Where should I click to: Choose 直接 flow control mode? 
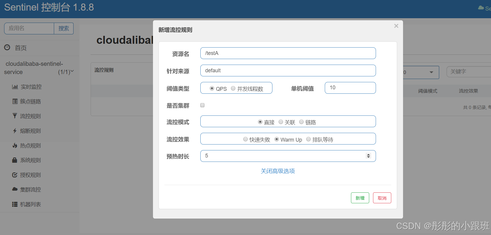click(260, 122)
